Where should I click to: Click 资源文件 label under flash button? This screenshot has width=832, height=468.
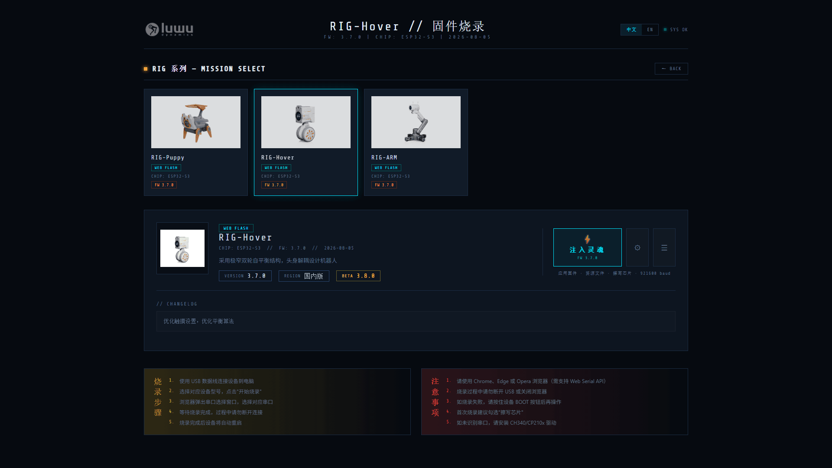click(595, 273)
